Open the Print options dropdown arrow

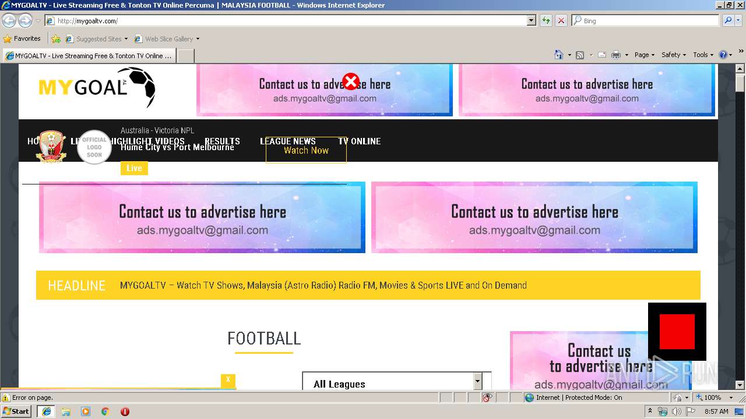coord(627,55)
